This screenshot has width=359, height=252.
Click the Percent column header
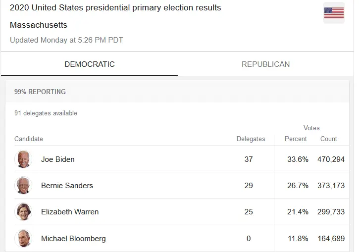(296, 139)
